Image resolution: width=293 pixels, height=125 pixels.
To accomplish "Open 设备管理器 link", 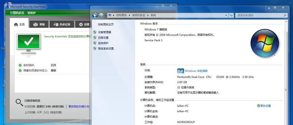I will [x=105, y=32].
